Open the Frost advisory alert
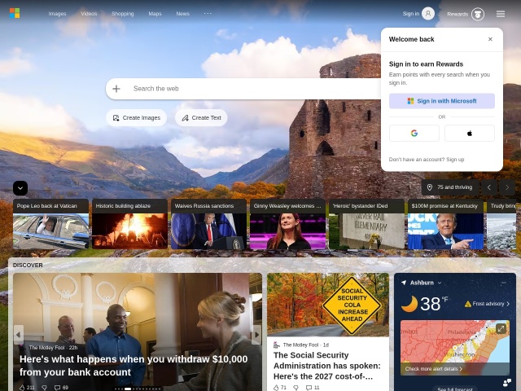The width and height of the screenshot is (521, 391). pos(487,304)
